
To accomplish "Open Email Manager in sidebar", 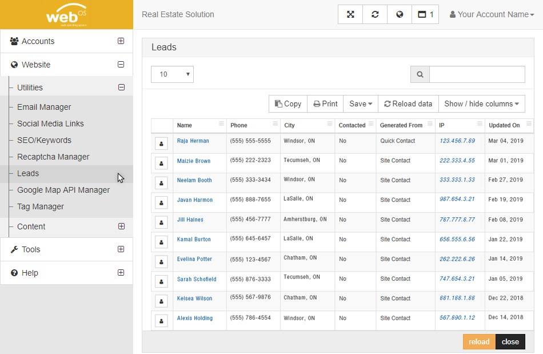I will coord(44,107).
